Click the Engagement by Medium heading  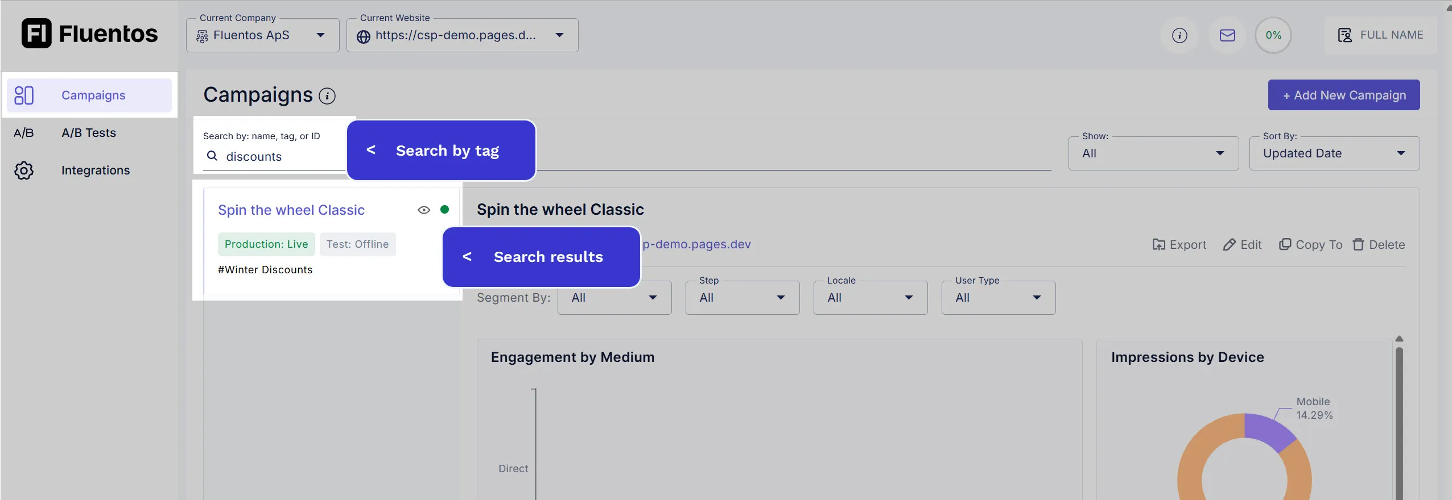coord(572,357)
